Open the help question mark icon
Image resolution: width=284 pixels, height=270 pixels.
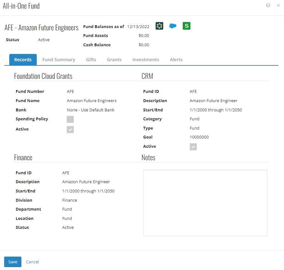268,5
